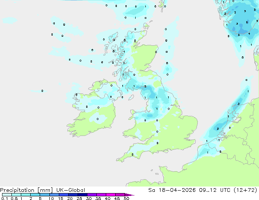259x200 pixels.
Task: Click the 20–25 mm dark blue swatch
Action: 73,195
